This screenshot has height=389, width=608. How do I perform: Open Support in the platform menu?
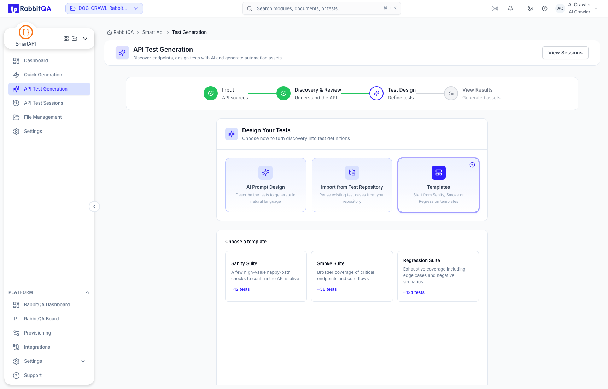[49, 375]
